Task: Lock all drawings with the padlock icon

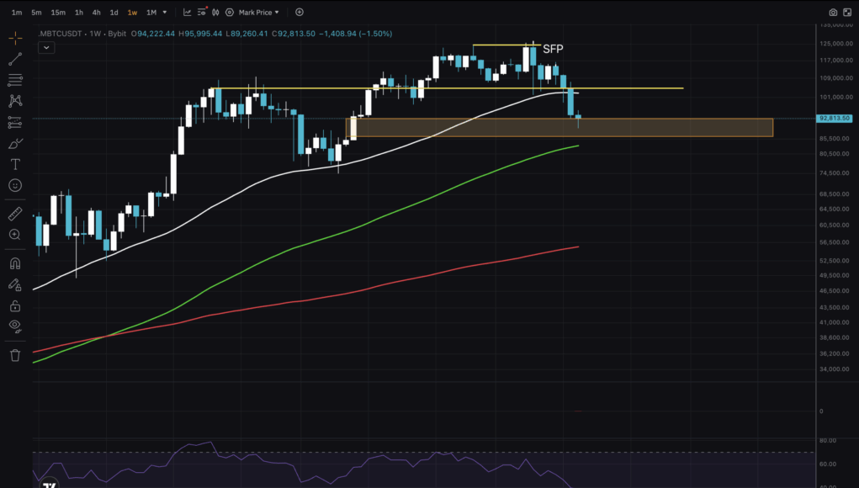Action: (x=14, y=305)
